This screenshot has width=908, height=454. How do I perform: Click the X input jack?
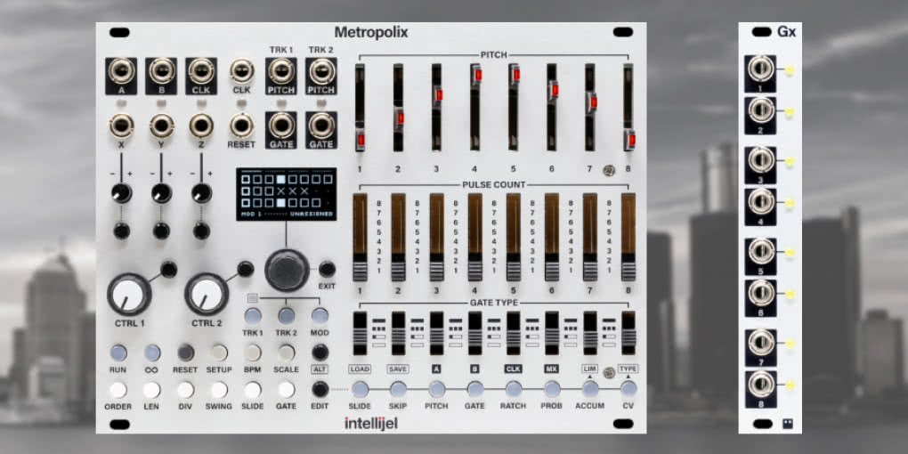tap(122, 126)
